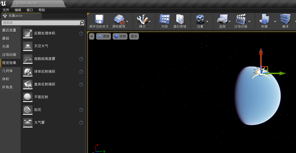Click the Build cubes icon
The image size is (296, 153).
pyautogui.click(x=265, y=19)
